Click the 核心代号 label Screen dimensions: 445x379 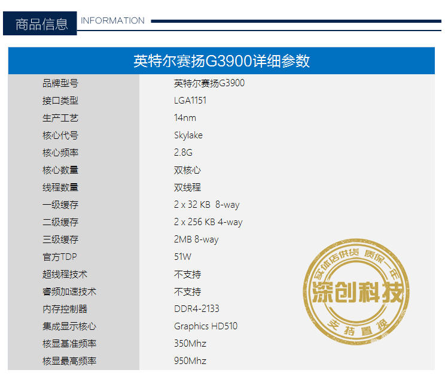tap(60, 135)
